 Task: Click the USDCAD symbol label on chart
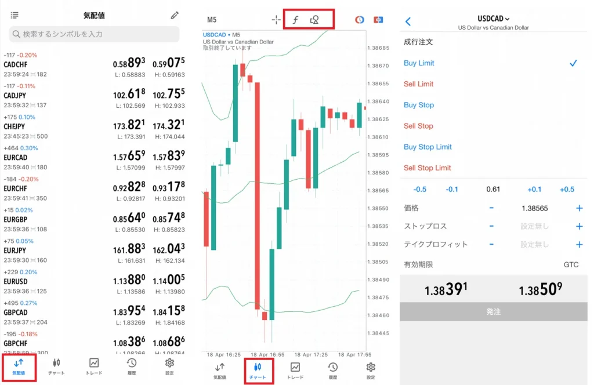(x=215, y=35)
